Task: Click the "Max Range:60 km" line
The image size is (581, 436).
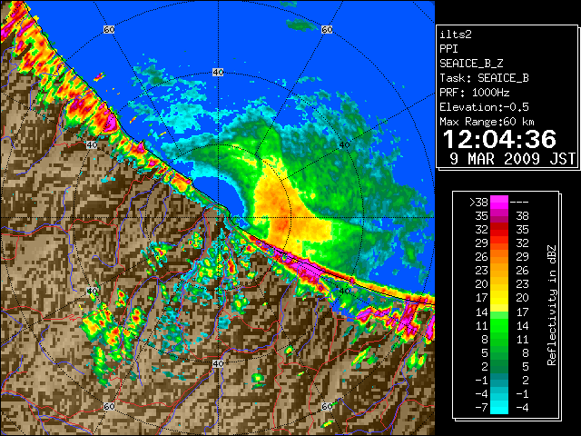Action: click(487, 122)
